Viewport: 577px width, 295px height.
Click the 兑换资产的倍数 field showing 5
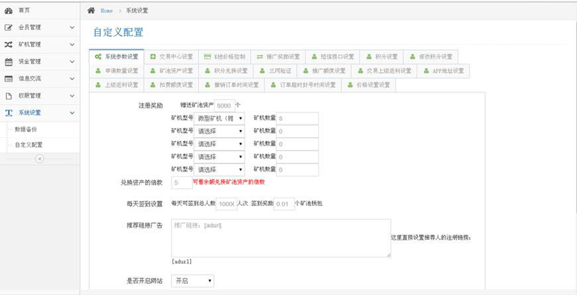(x=182, y=183)
